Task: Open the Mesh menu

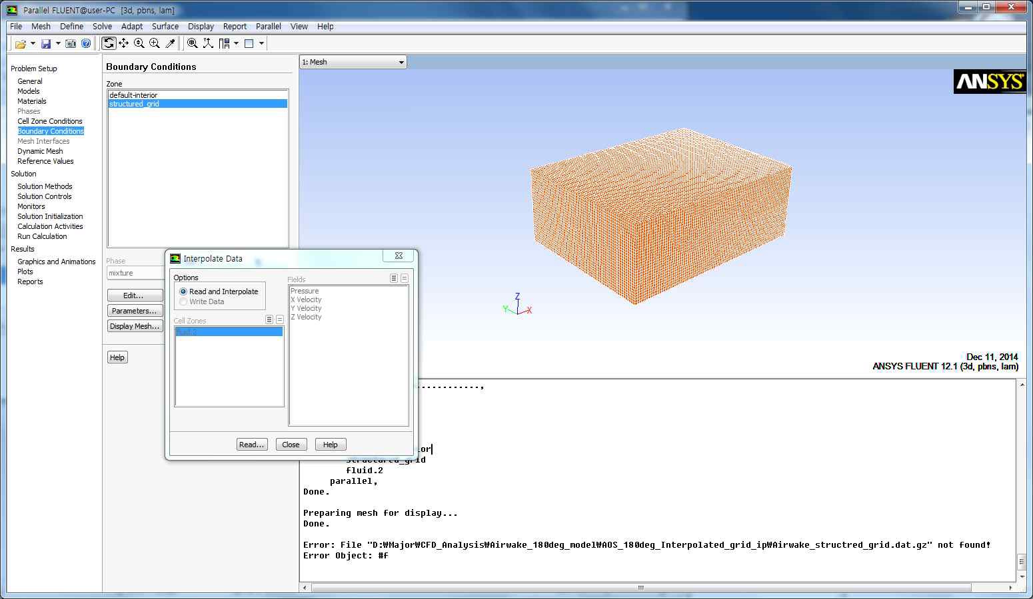Action: (x=41, y=27)
